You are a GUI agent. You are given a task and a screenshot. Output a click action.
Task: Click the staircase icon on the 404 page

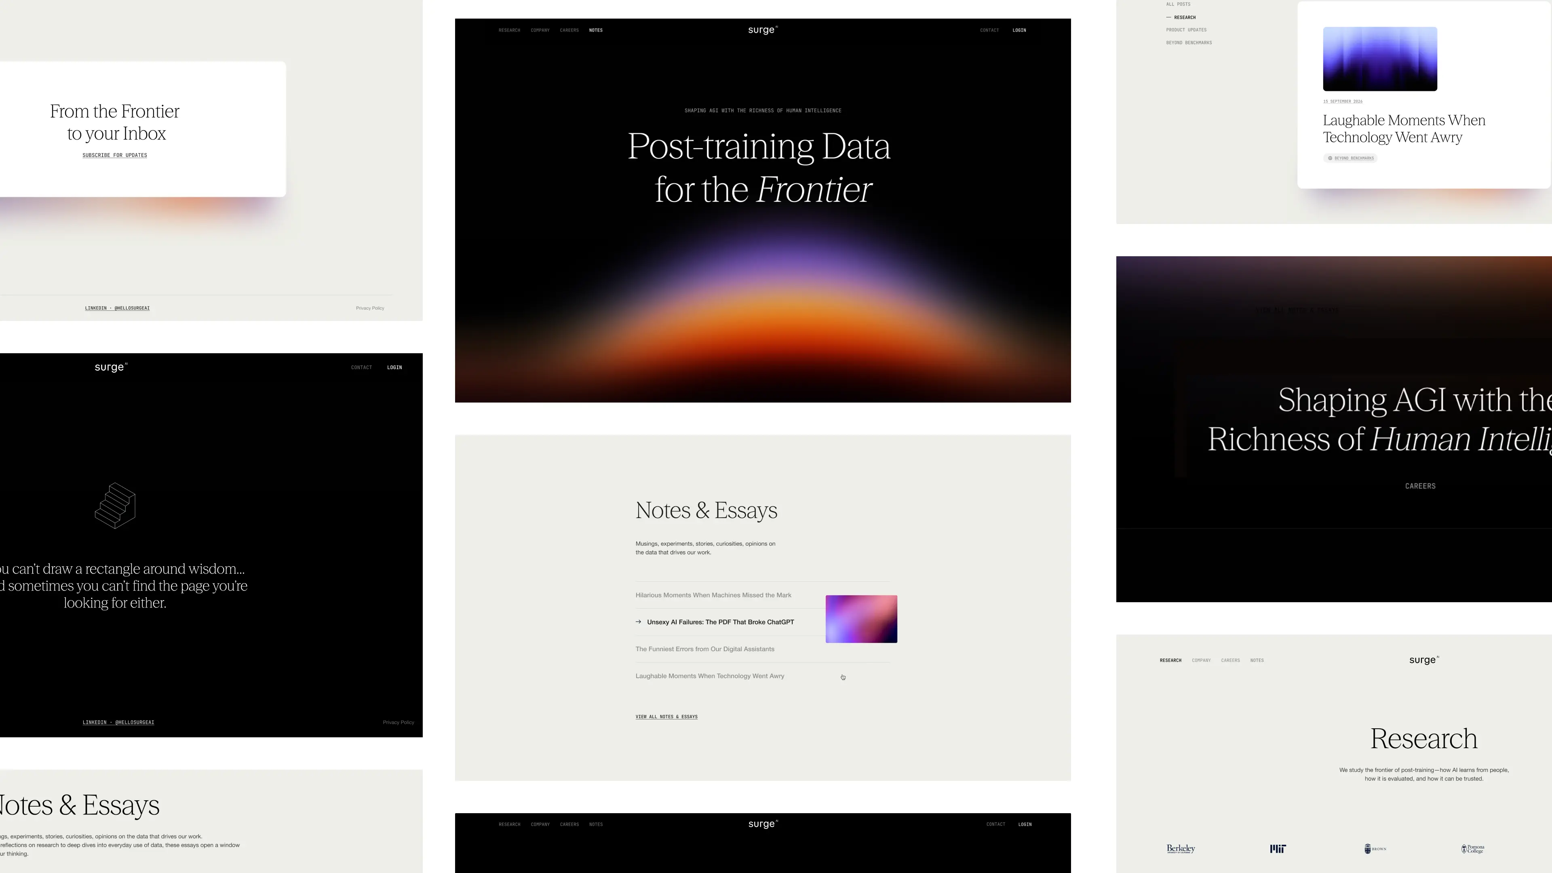(x=115, y=506)
